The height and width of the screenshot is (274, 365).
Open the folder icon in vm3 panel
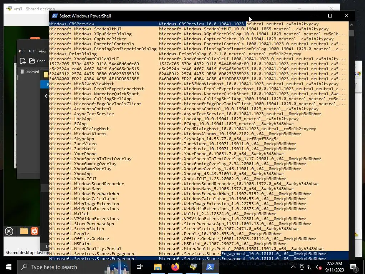[24, 231]
